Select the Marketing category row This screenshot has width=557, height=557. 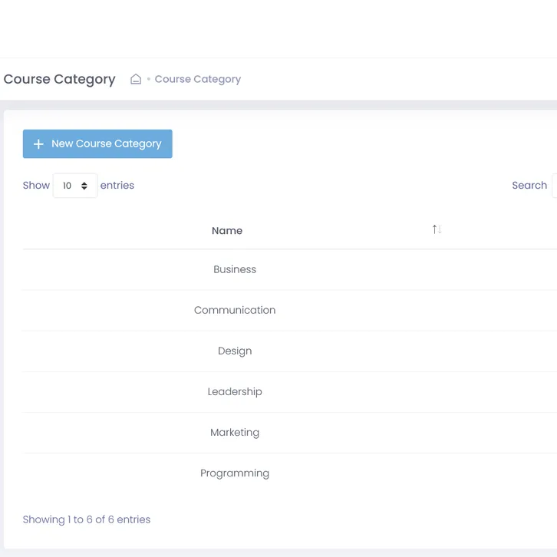point(235,433)
